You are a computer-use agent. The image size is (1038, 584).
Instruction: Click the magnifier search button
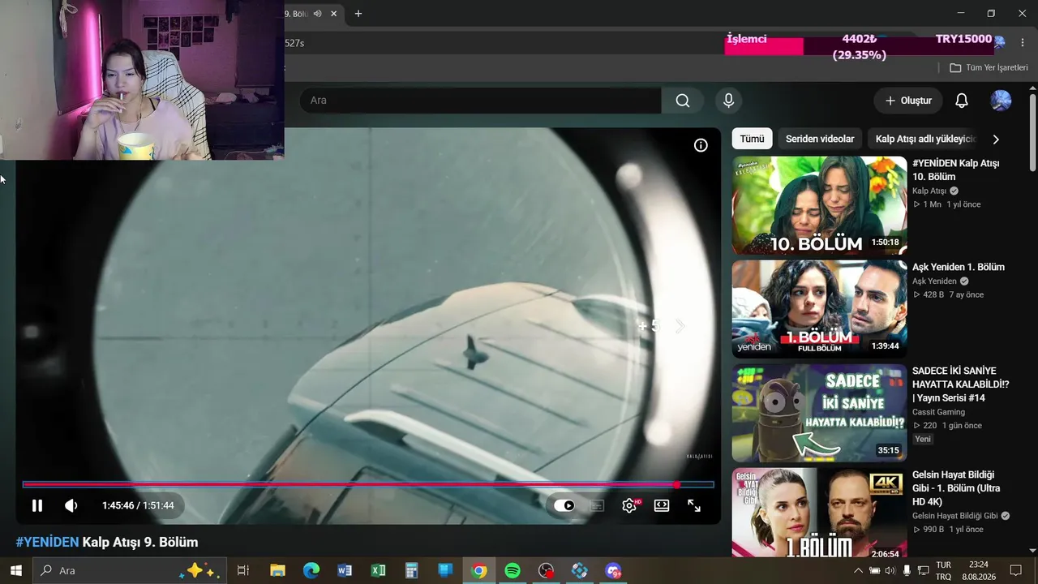pyautogui.click(x=683, y=101)
